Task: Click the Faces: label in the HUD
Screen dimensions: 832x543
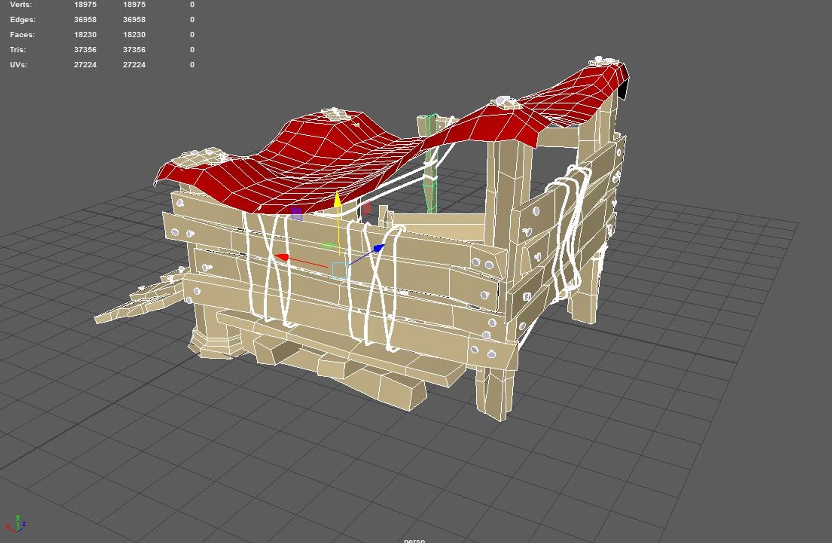Action: (22, 35)
